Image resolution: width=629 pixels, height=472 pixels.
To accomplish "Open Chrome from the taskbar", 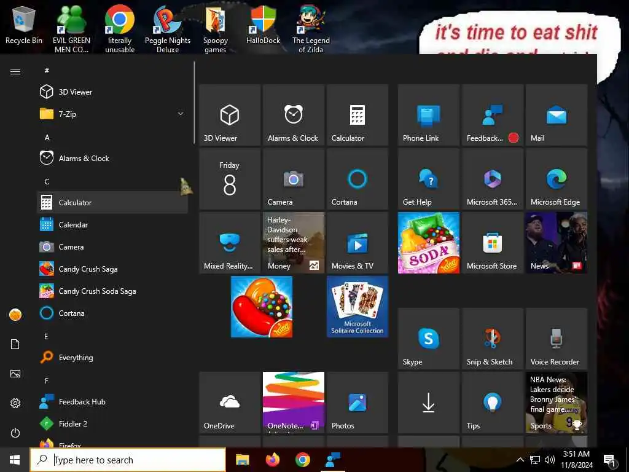I will coord(302,460).
